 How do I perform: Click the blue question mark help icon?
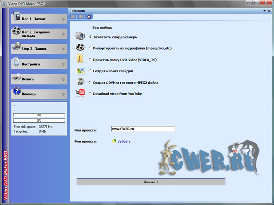click(17, 91)
